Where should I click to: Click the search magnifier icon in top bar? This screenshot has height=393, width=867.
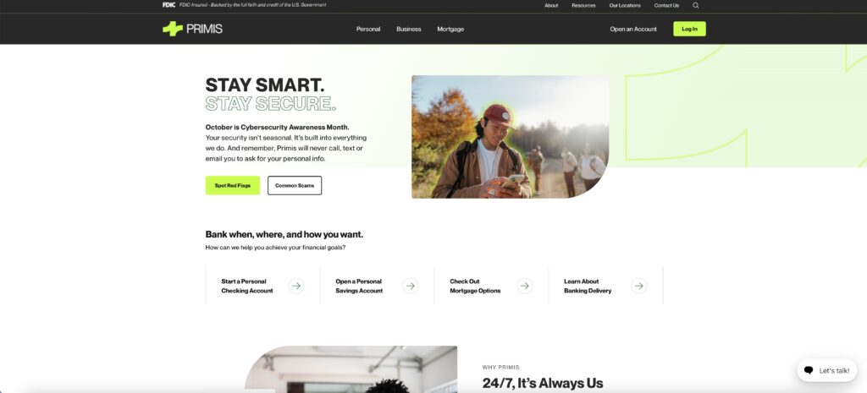click(x=696, y=6)
